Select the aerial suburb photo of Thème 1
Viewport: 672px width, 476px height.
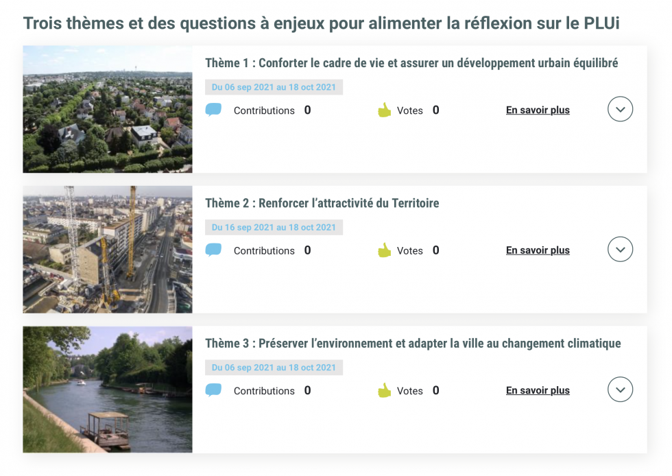tap(108, 109)
